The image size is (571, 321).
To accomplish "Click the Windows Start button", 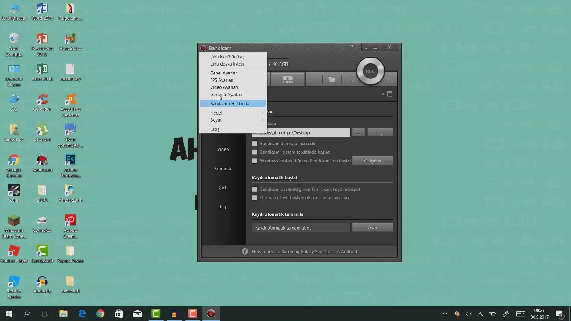I will (9, 314).
